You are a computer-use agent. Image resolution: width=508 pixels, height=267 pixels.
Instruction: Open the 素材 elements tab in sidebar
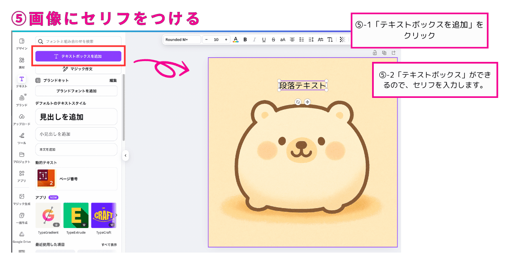coord(22,63)
